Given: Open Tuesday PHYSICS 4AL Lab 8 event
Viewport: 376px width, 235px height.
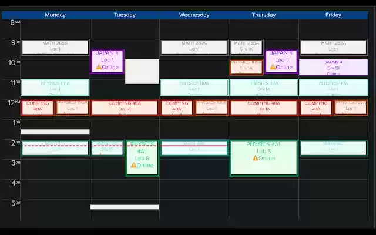Looking at the screenshot, I should [142, 158].
